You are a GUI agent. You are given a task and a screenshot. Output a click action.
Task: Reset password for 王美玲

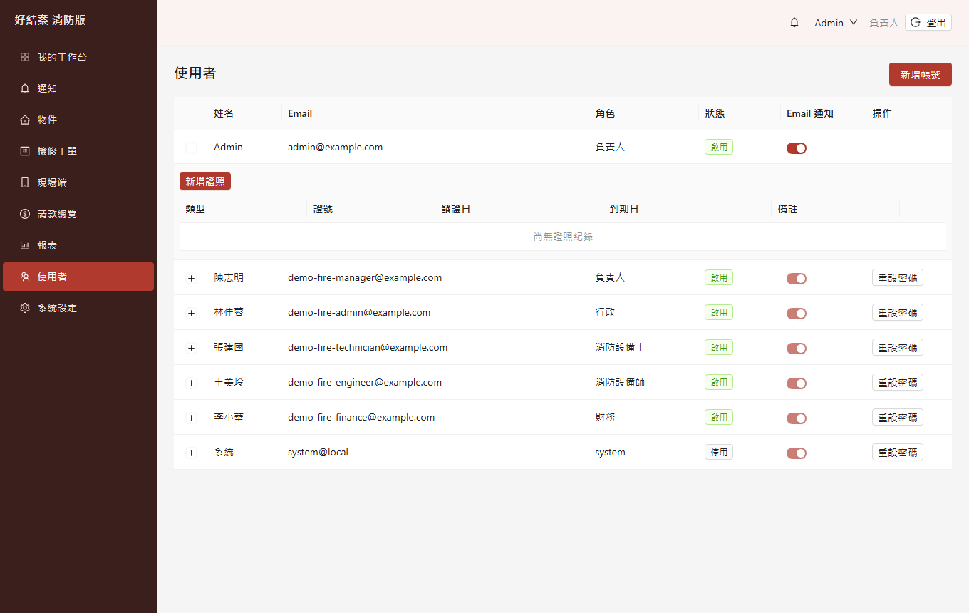click(x=898, y=382)
